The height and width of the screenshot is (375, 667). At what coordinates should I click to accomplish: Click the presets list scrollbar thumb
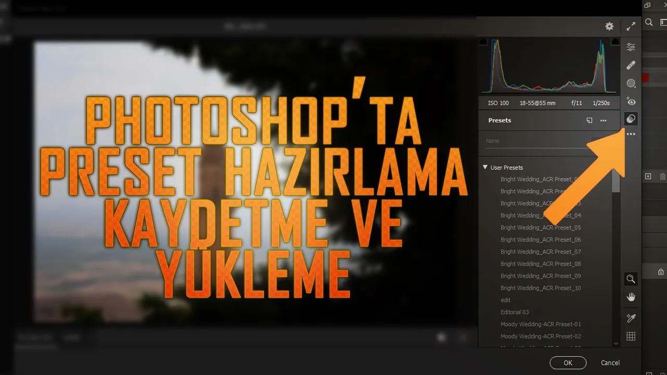coord(616,181)
